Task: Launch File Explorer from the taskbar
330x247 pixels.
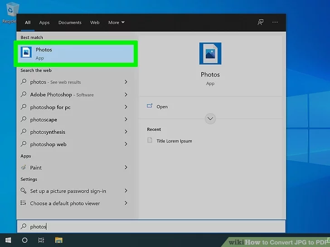Action: click(58, 240)
